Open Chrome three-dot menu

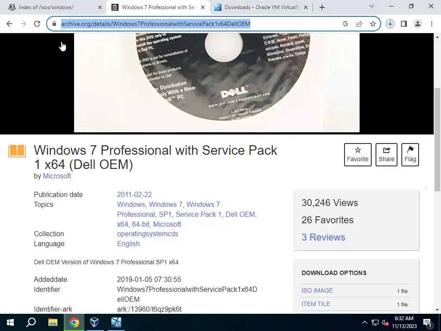tap(432, 24)
